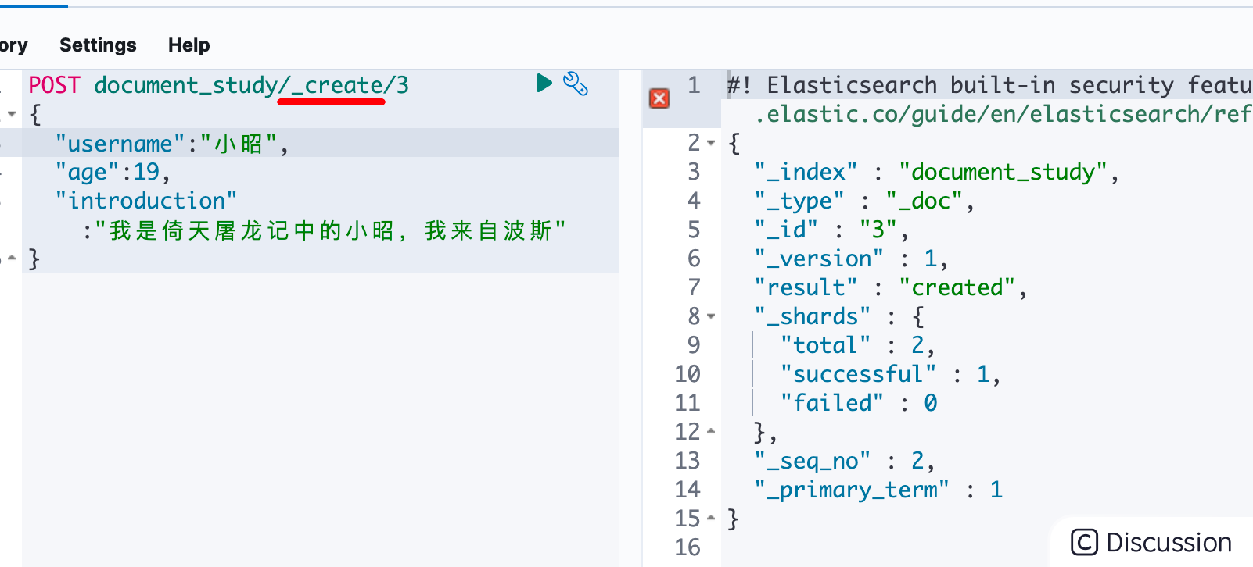The height and width of the screenshot is (567, 1253).
Task: Click the "_version" : 1 response line
Action: (851, 259)
